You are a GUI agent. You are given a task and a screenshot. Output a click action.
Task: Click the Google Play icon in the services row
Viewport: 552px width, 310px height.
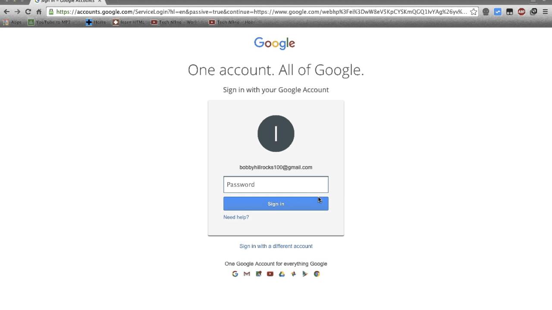[x=305, y=274]
